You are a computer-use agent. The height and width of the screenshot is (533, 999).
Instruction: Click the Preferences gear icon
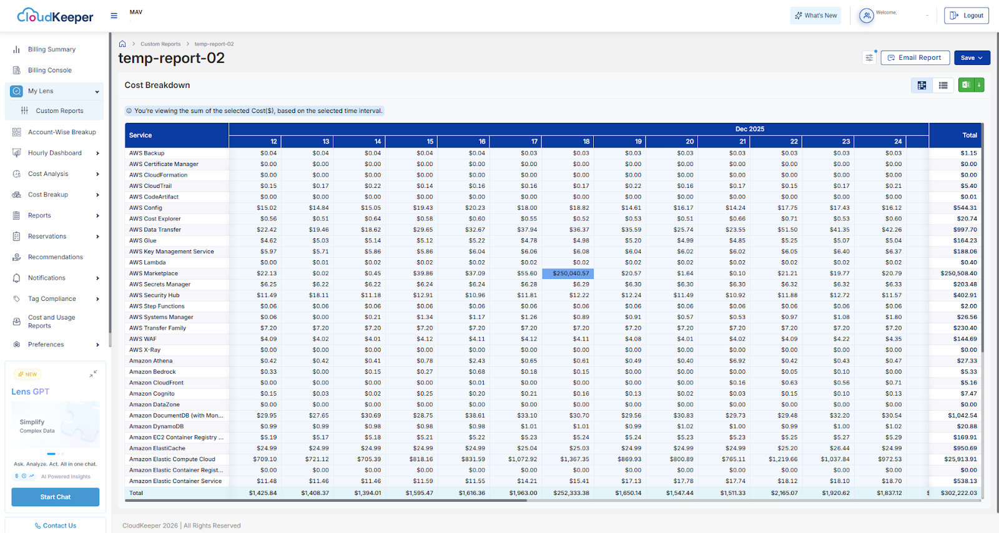coord(16,345)
